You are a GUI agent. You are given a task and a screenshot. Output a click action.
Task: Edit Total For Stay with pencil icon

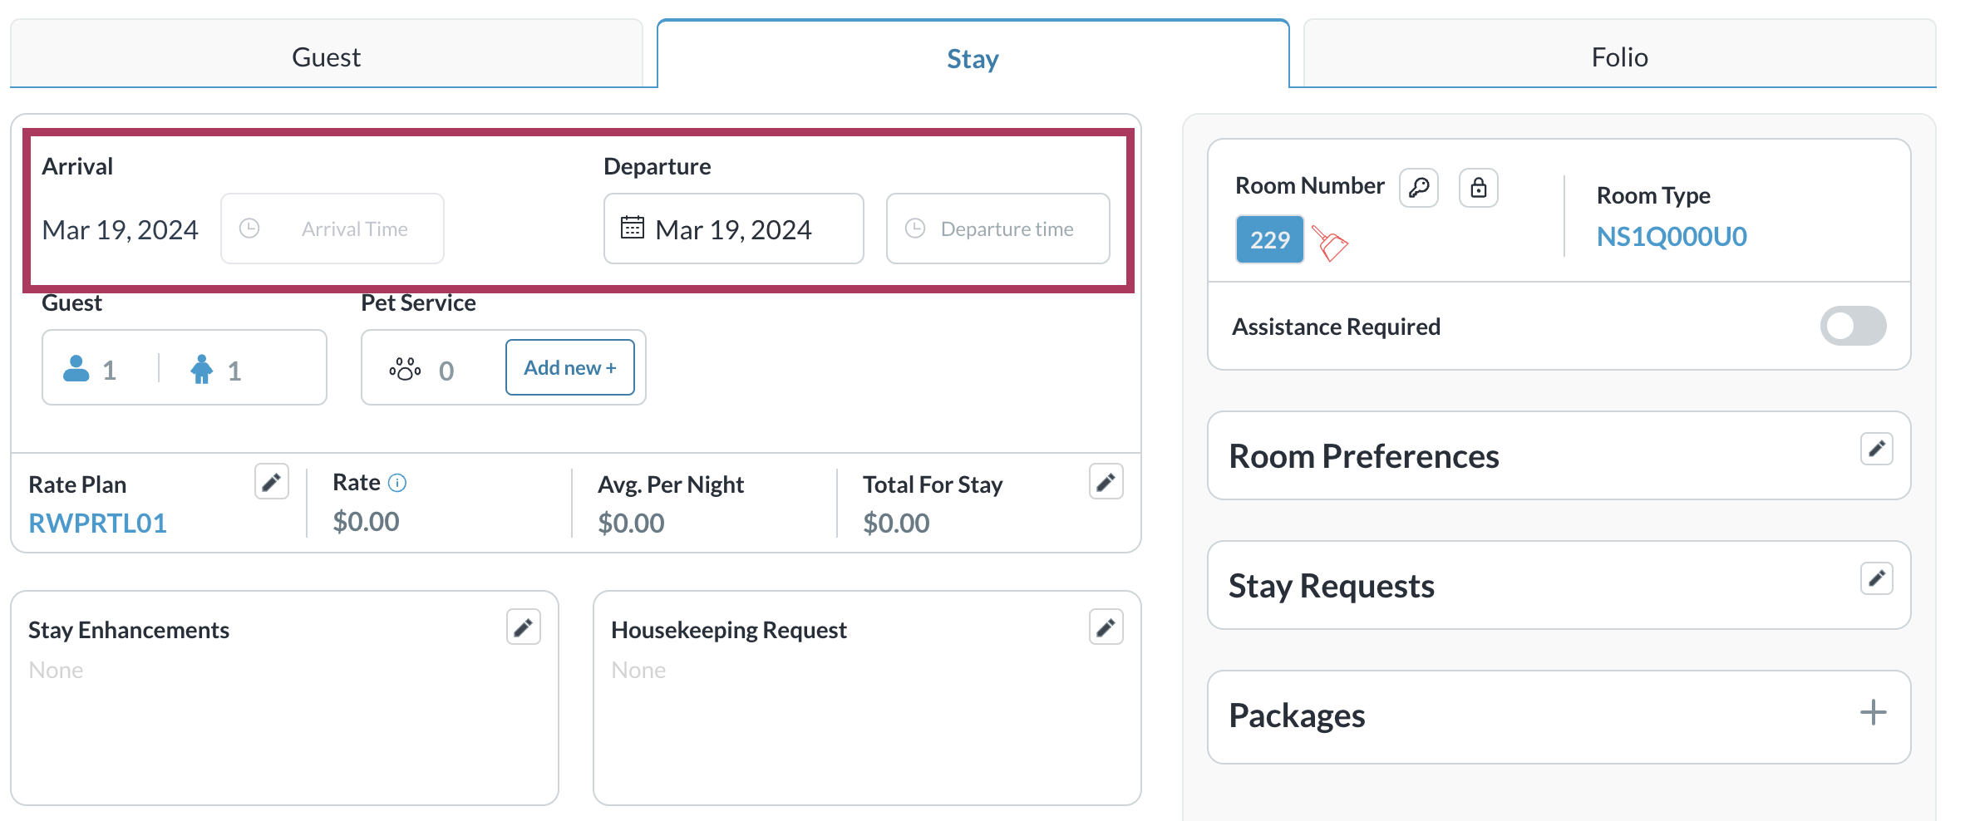pos(1106,482)
